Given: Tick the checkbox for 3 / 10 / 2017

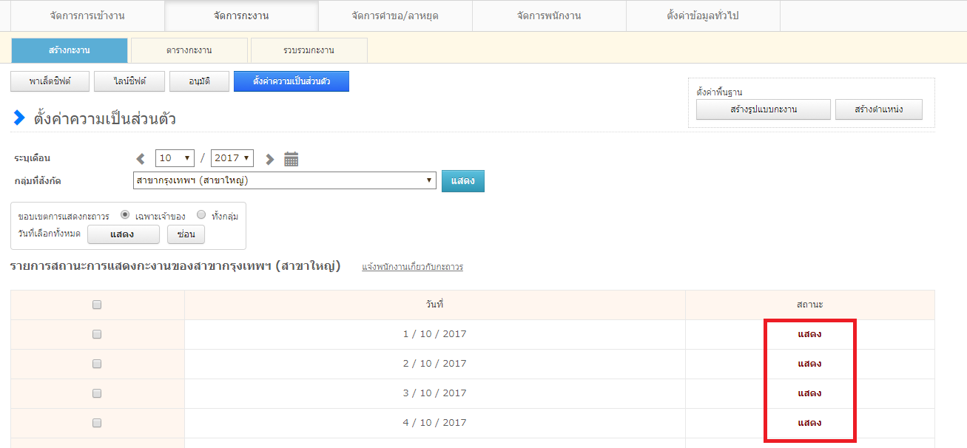Looking at the screenshot, I should [x=97, y=393].
